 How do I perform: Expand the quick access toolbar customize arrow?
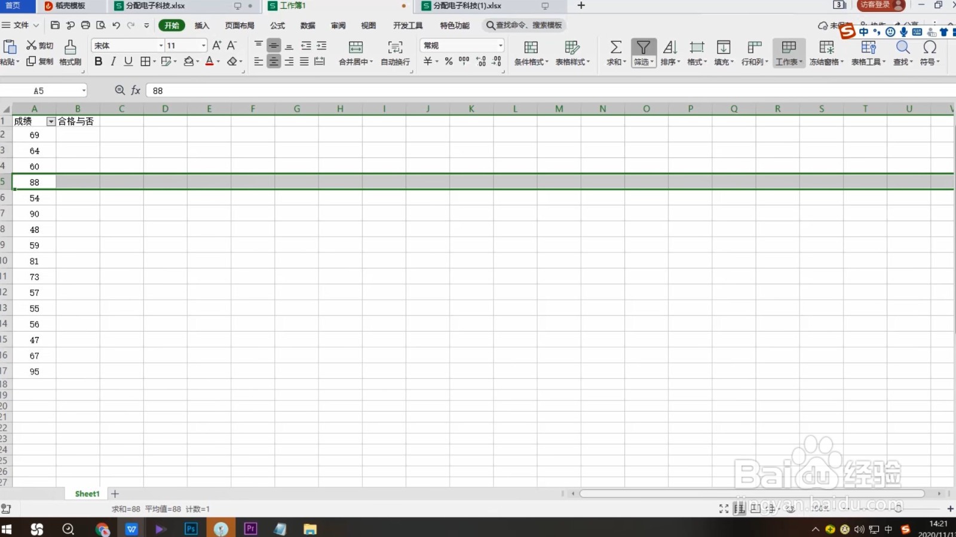tap(146, 25)
